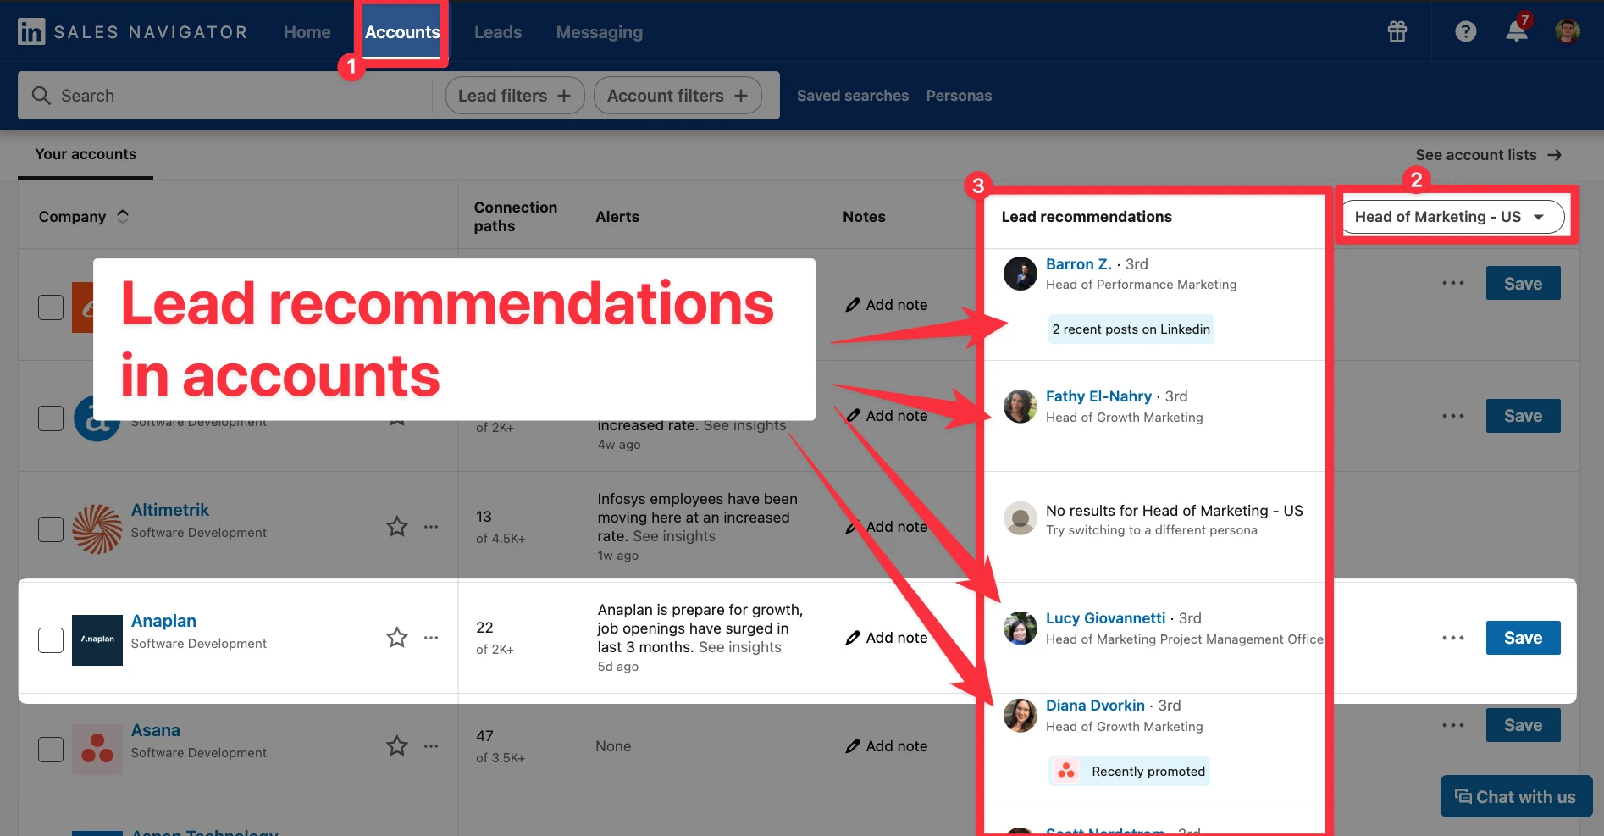This screenshot has width=1604, height=836.
Task: Open Barron Z. lead name link
Action: (x=1079, y=264)
